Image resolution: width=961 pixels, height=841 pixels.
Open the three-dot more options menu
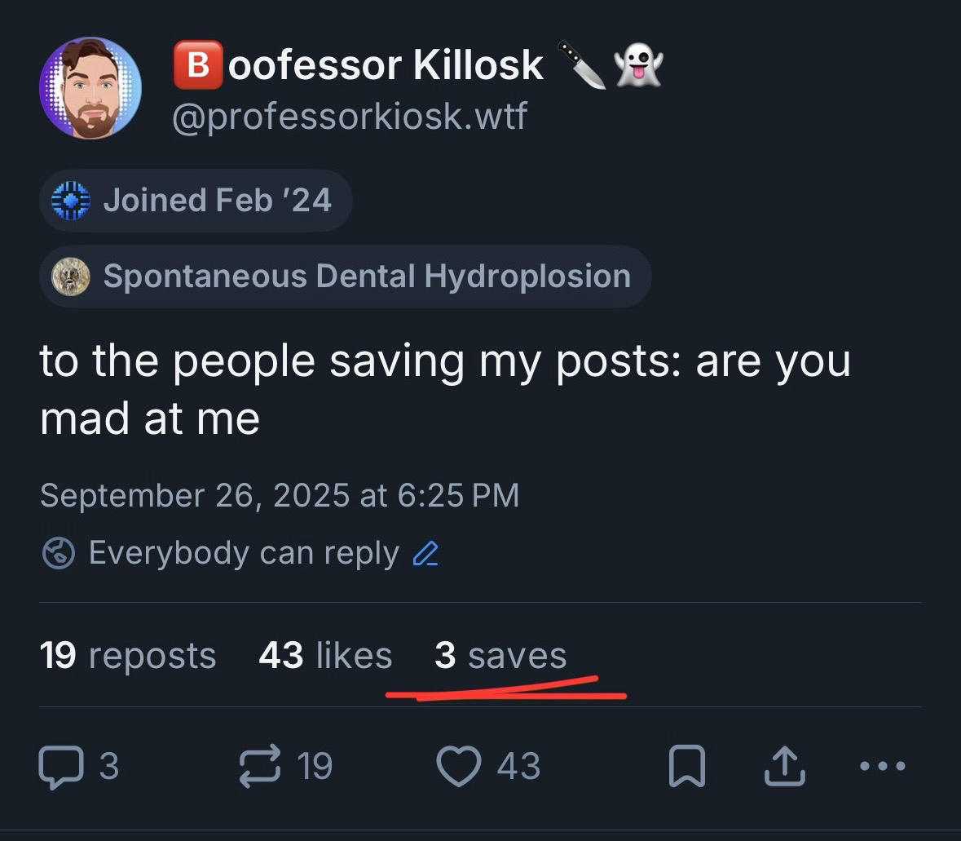882,767
